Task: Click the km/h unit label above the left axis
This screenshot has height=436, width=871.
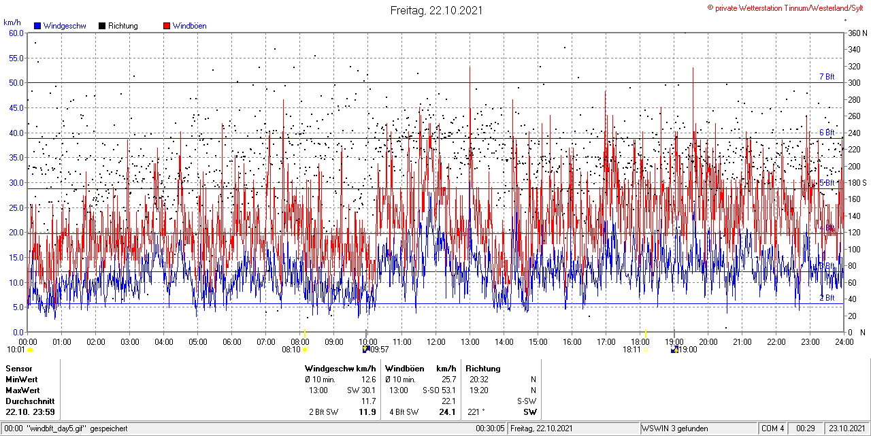Action: 12,22
